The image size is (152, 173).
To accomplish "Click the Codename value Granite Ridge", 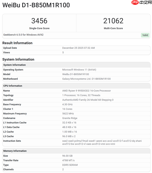I will [x=70, y=118].
